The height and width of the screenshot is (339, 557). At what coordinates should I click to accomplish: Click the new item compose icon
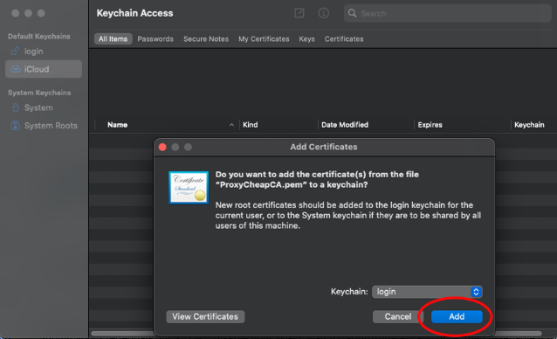[299, 13]
